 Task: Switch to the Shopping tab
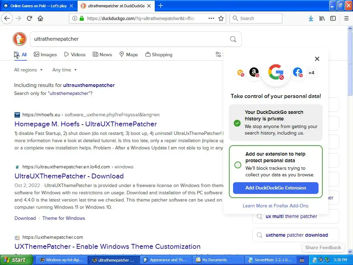[x=159, y=55]
